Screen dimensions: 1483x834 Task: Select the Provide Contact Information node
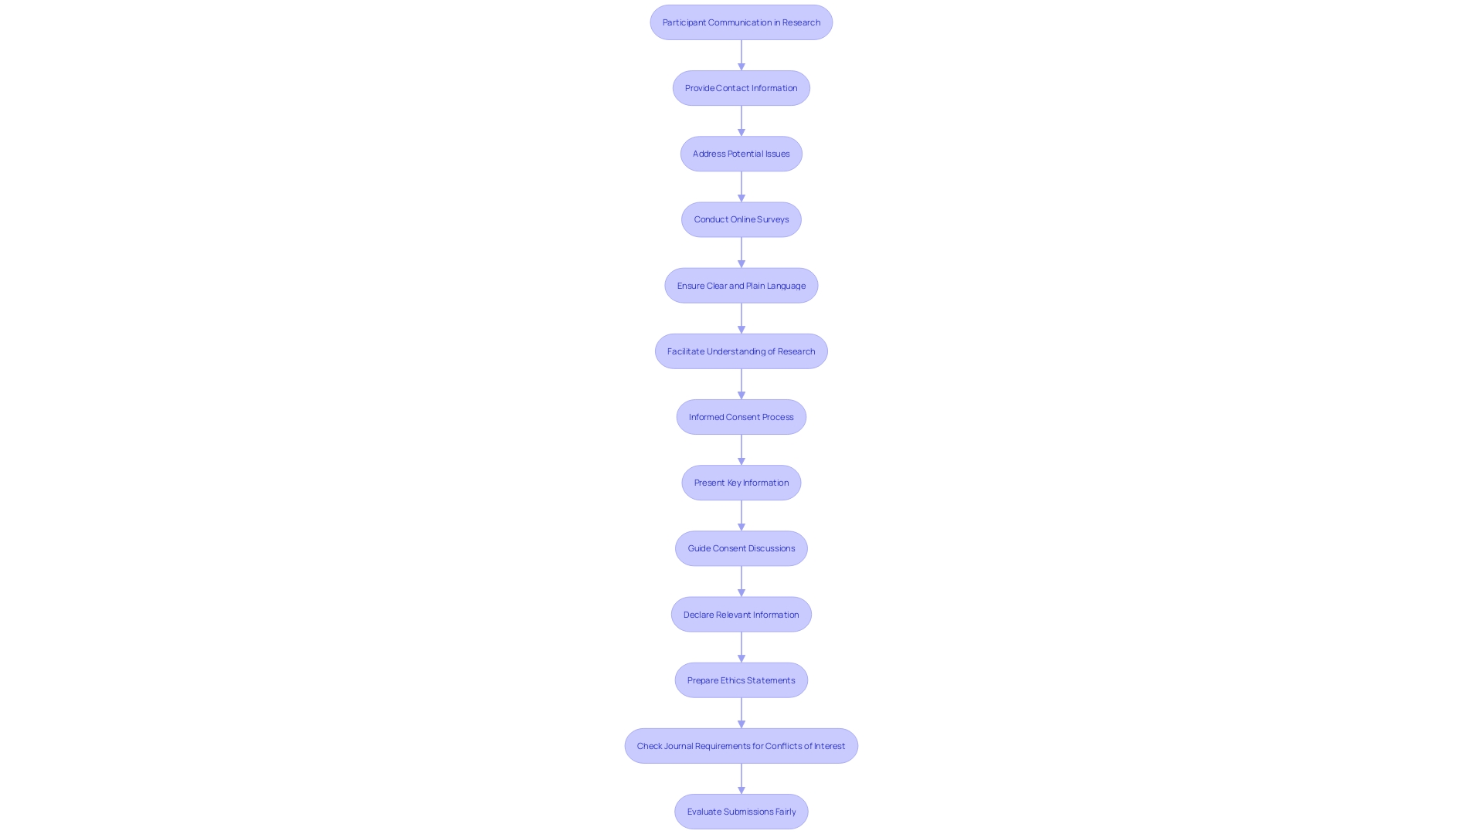(741, 87)
